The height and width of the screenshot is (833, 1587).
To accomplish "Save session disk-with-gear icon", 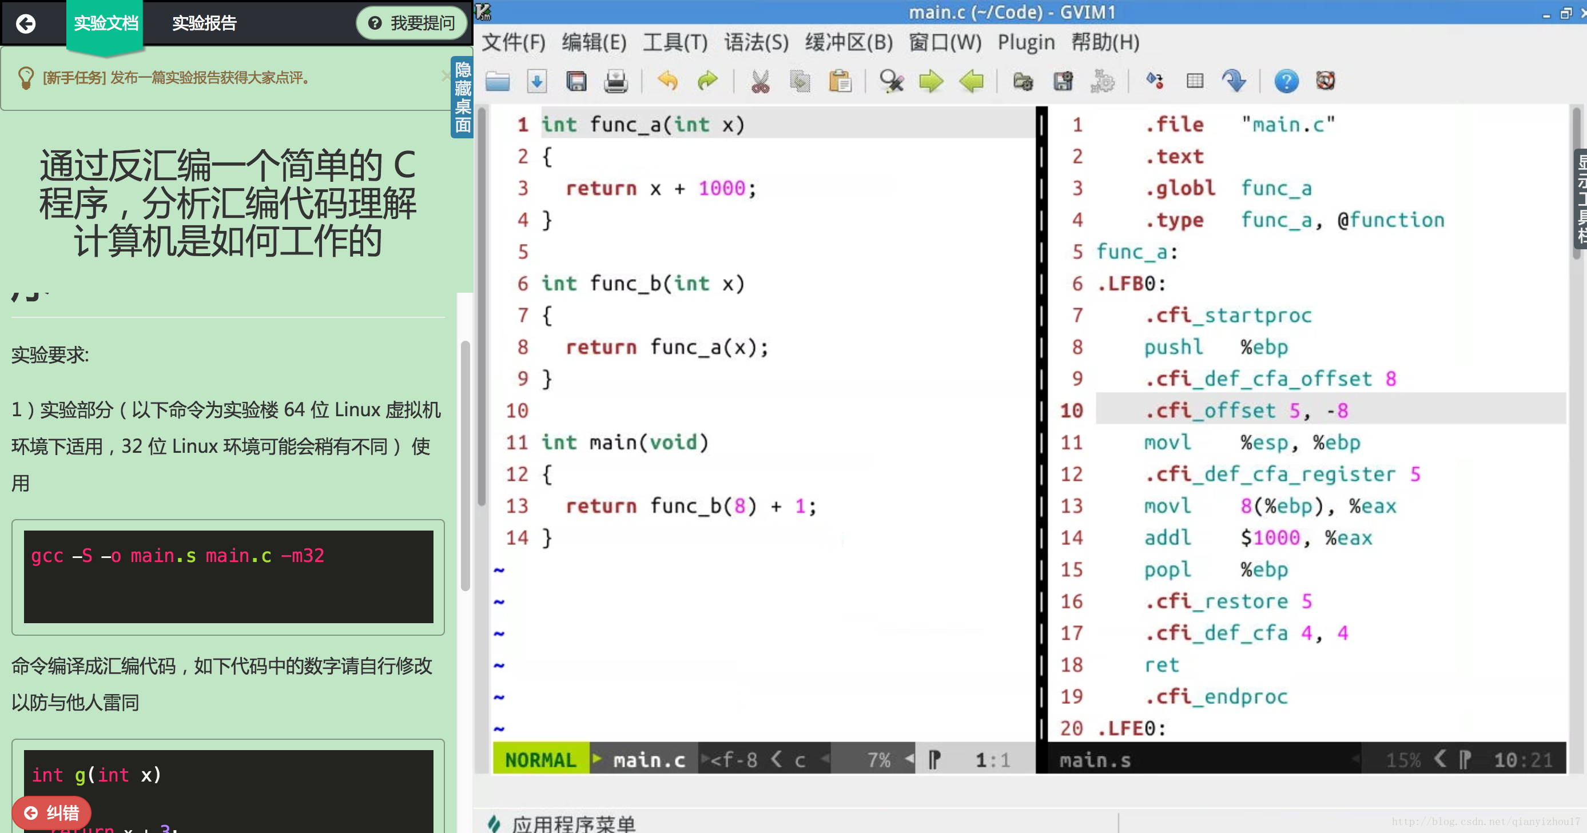I will coord(1063,81).
